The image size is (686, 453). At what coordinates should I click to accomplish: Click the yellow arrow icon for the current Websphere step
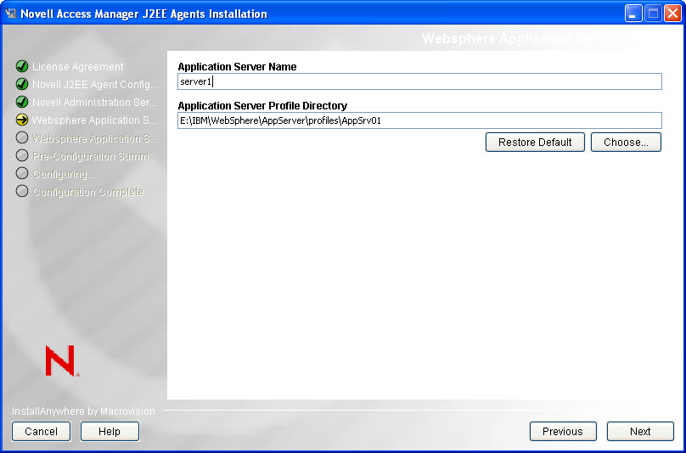click(22, 120)
